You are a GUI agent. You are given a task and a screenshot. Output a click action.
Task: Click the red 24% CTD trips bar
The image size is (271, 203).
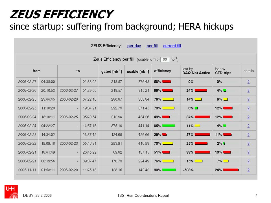[231, 170]
